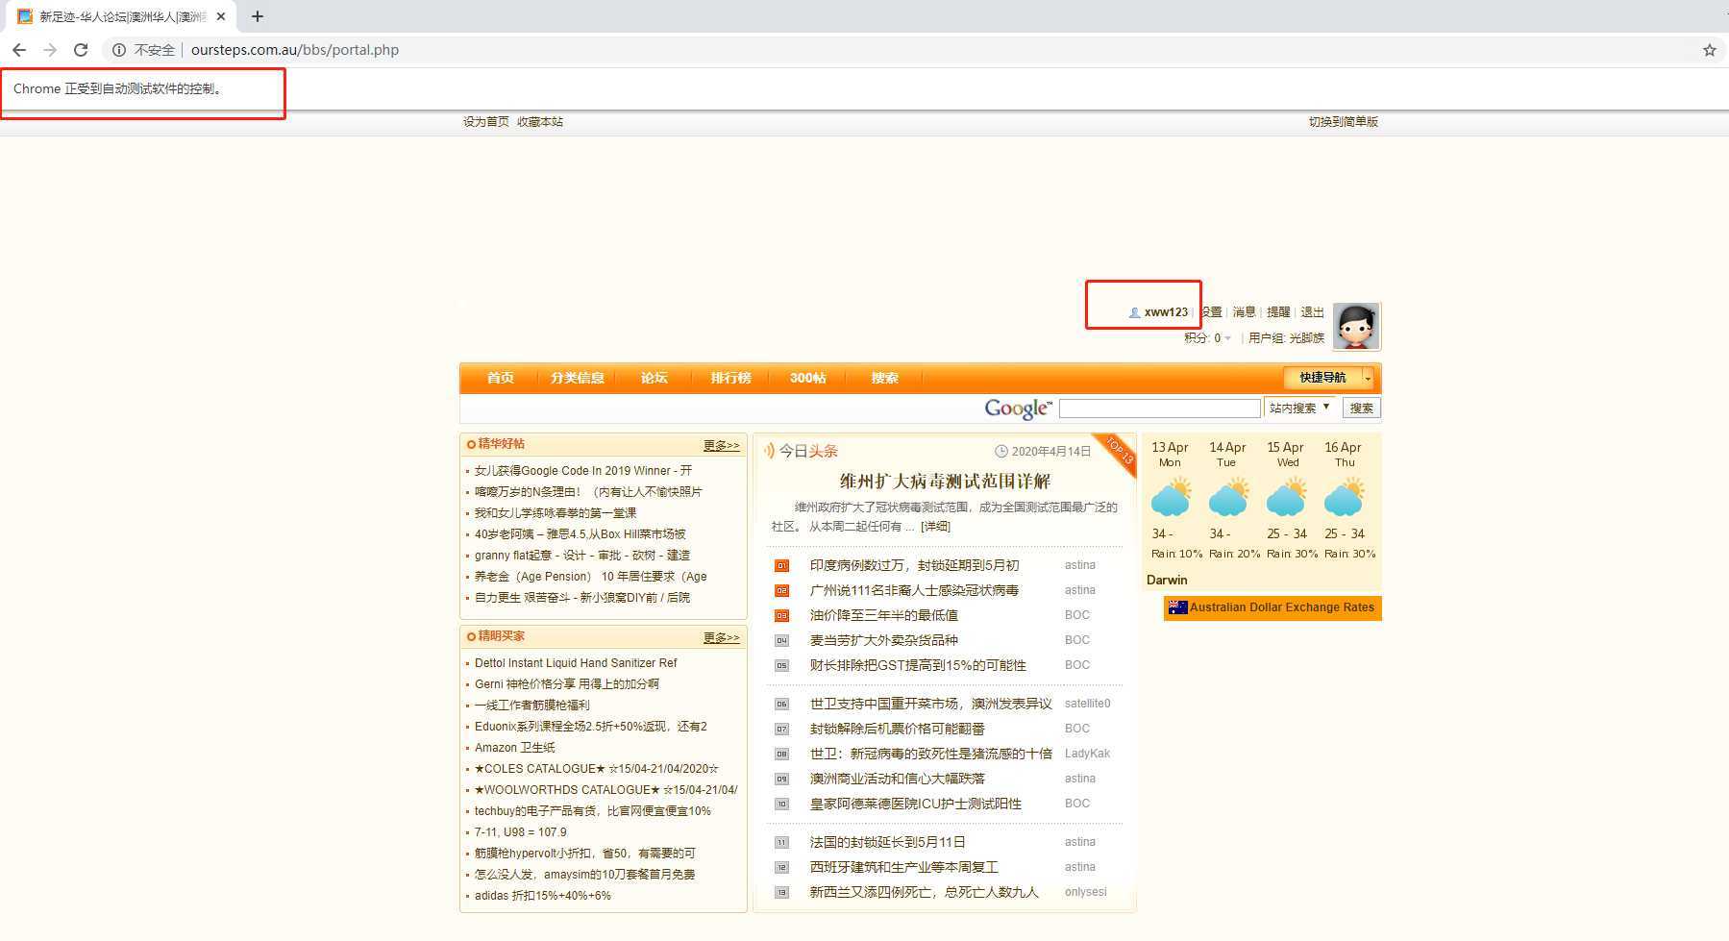Image resolution: width=1729 pixels, height=941 pixels.
Task: Click the 15 Apr Wednesday weather icon
Action: click(x=1286, y=497)
